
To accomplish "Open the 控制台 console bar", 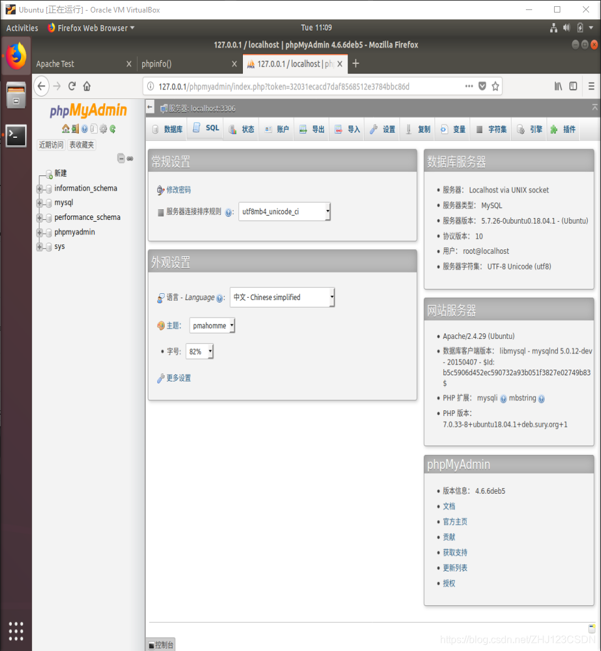I will click(161, 645).
